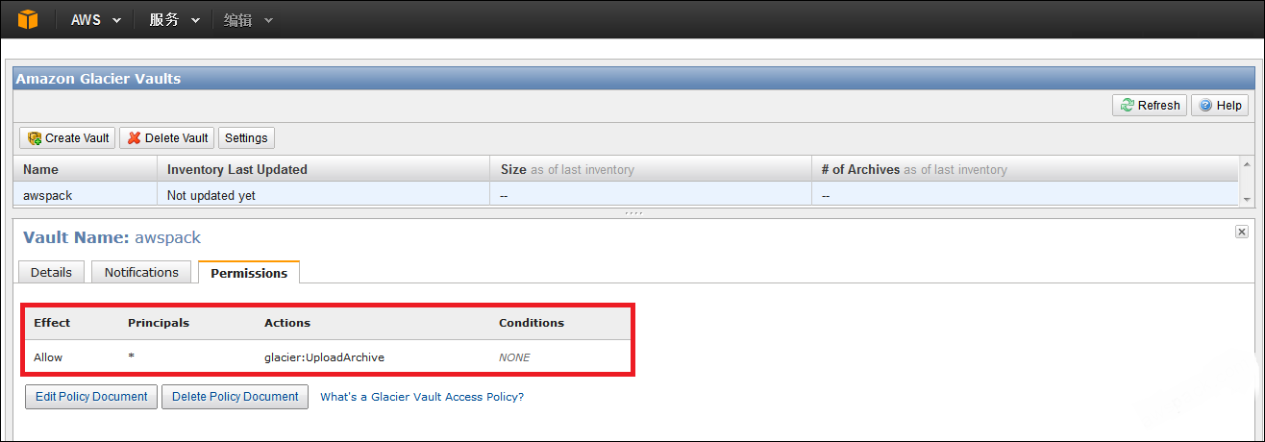
Task: Close the vault details panel
Action: coord(1242,232)
